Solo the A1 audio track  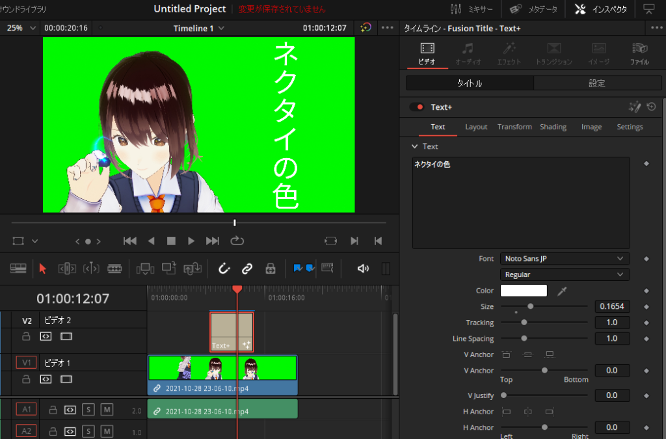point(88,410)
